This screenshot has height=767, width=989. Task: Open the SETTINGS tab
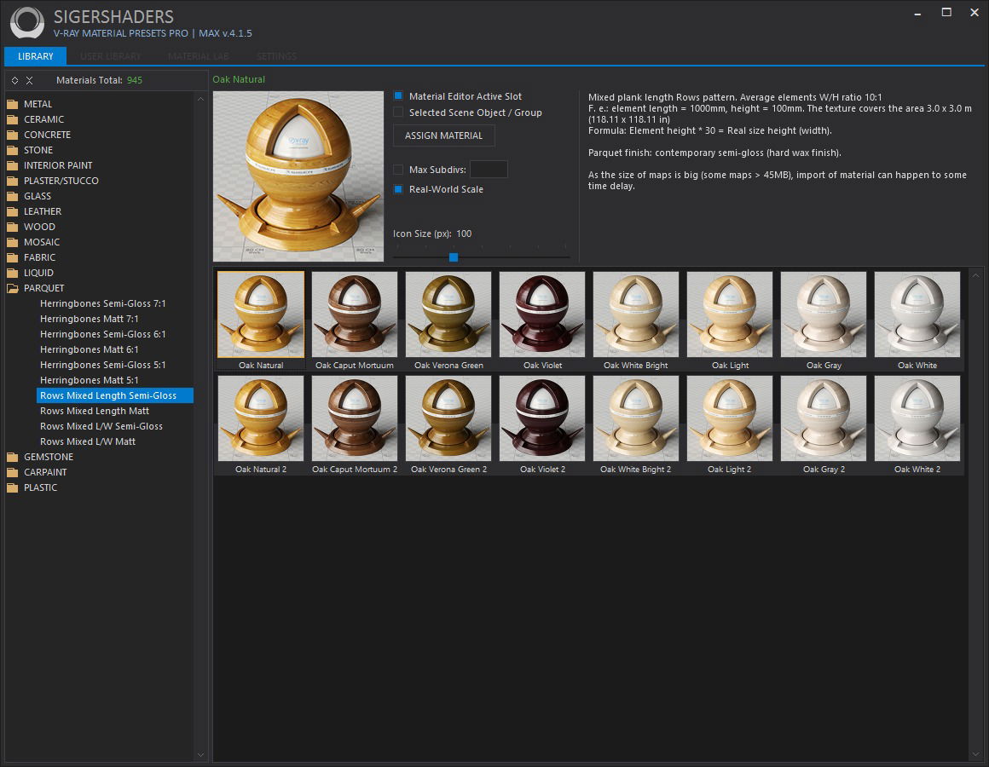276,56
